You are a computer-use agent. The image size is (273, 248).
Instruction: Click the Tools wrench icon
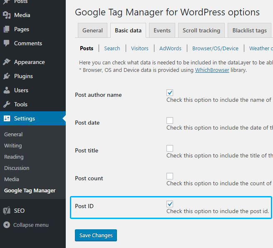(x=7, y=104)
